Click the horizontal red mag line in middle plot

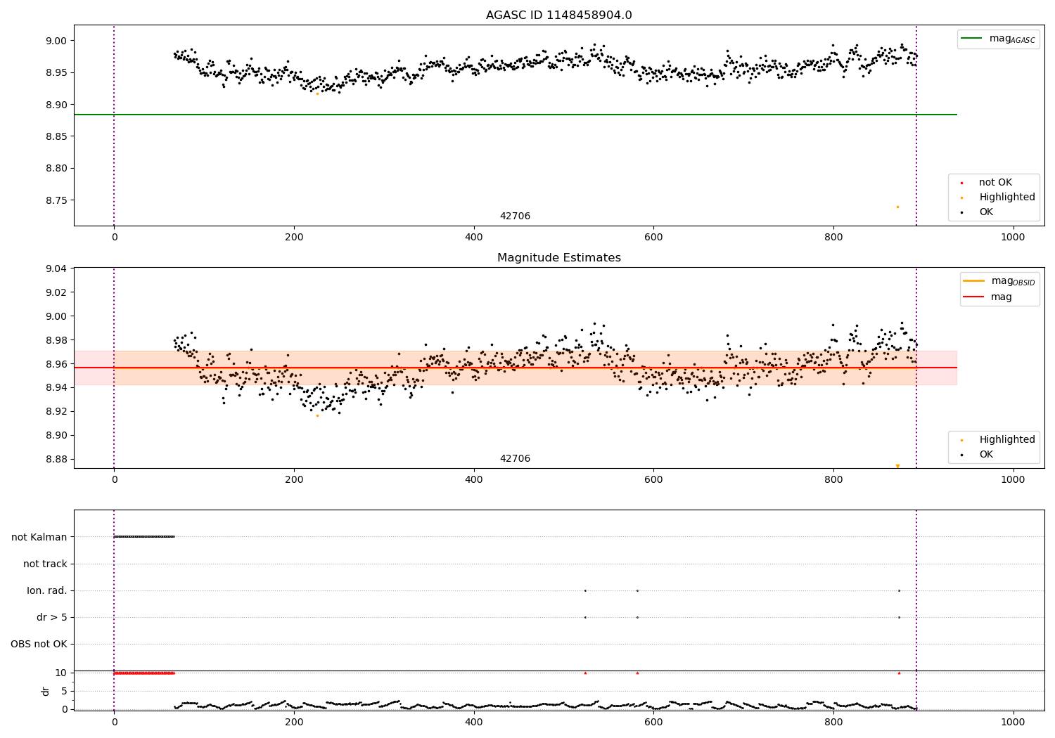click(515, 368)
